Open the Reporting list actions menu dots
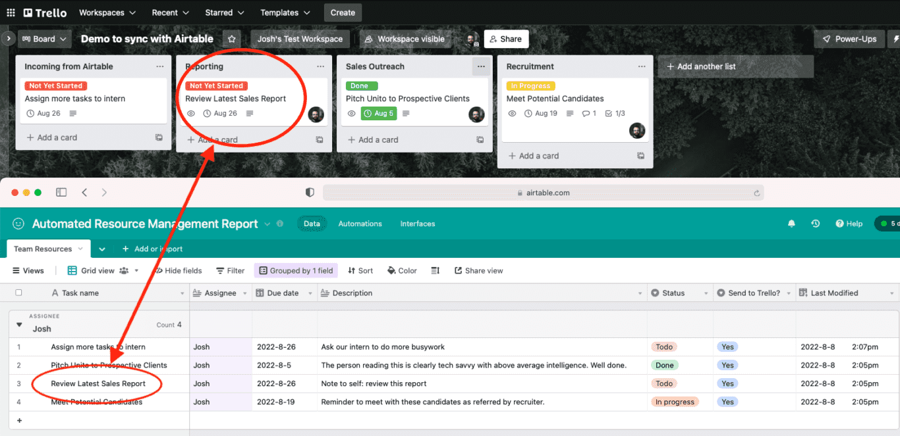Viewport: 900px width, 436px height. click(320, 66)
